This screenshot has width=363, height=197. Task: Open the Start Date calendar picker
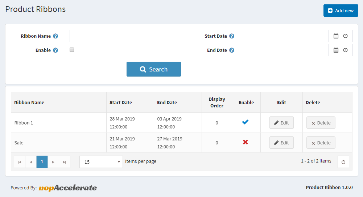(336, 36)
